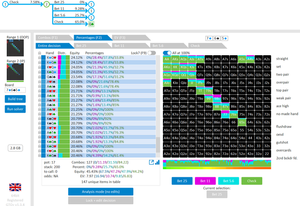Click Lock + edit decision button
300x206 pixels.
[101, 200]
